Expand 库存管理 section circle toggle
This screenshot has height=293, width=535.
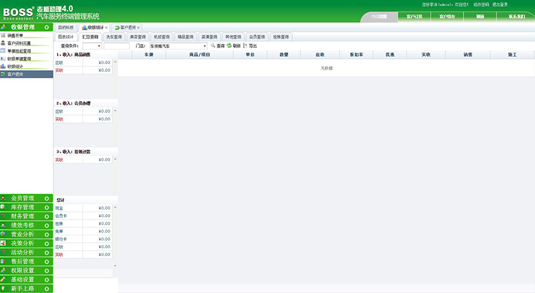(x=47, y=207)
